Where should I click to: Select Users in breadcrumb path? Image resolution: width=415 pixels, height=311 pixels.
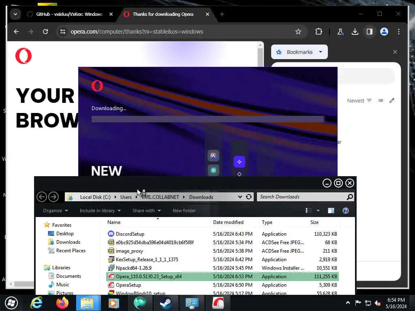126,197
